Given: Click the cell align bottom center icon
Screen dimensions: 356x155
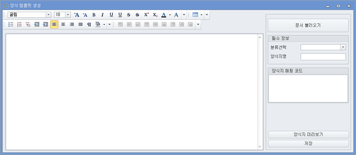Looking at the screenshot, I should 164,24.
